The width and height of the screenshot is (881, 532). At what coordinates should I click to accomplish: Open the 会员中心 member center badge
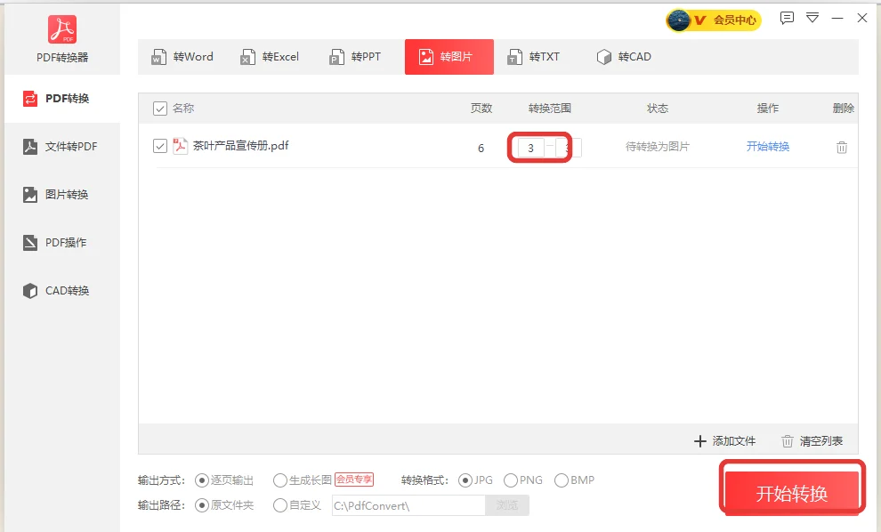point(714,20)
